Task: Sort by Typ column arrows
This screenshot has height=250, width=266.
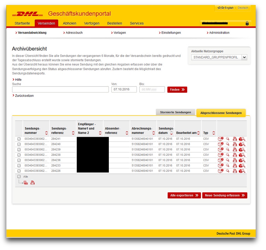Action: point(214,133)
